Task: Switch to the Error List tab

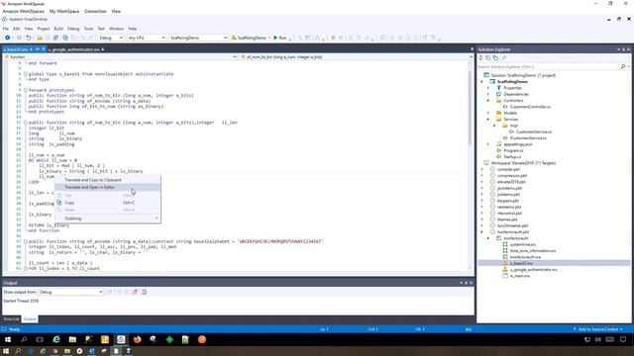Action: [11, 318]
